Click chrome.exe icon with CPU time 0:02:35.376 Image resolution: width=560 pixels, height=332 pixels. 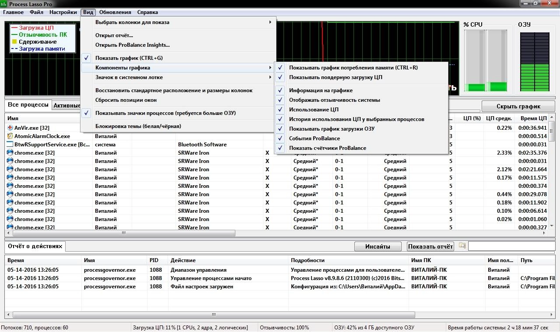10,153
